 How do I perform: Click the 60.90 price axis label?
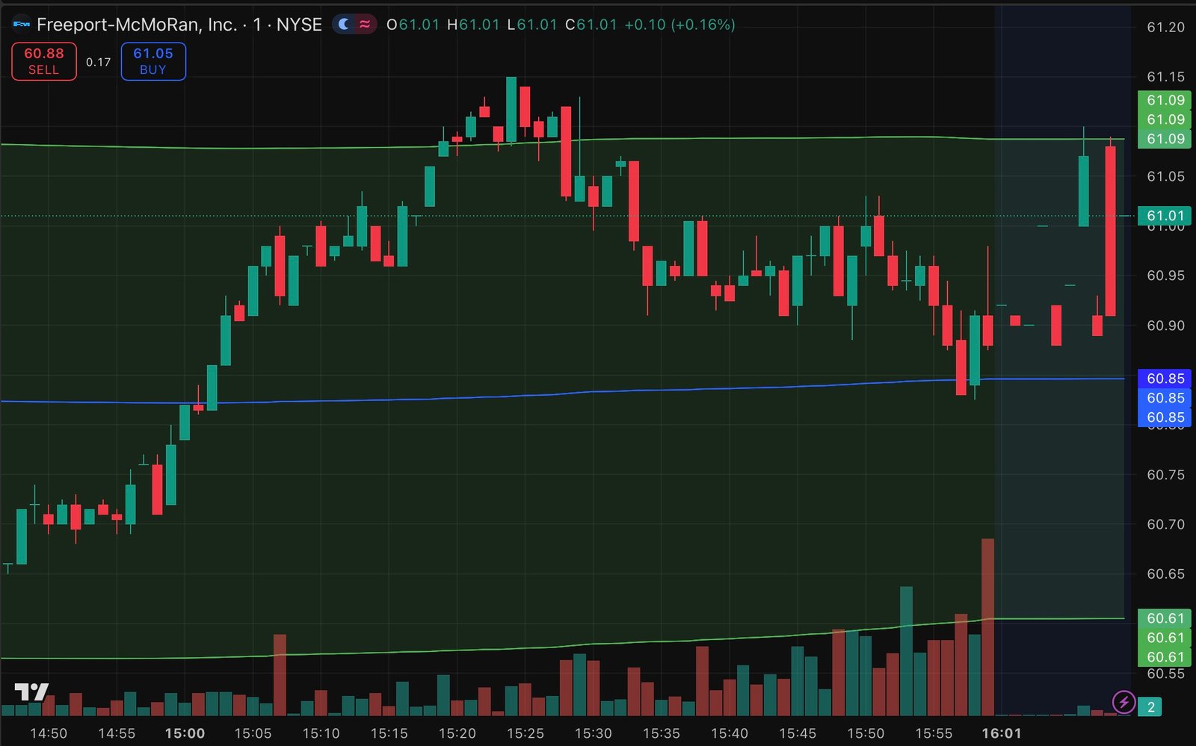point(1166,326)
